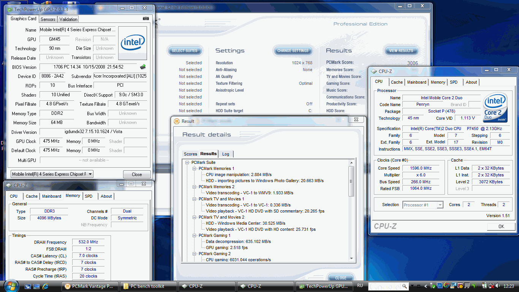Show hidden tray icons with the arrow
Image resolution: width=519 pixels, height=292 pixels.
pyautogui.click(x=426, y=286)
